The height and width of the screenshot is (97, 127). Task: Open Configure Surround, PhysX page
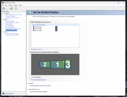tap(12, 18)
